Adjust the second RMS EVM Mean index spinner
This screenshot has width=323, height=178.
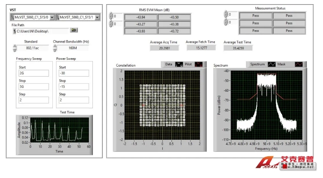[x=111, y=24]
